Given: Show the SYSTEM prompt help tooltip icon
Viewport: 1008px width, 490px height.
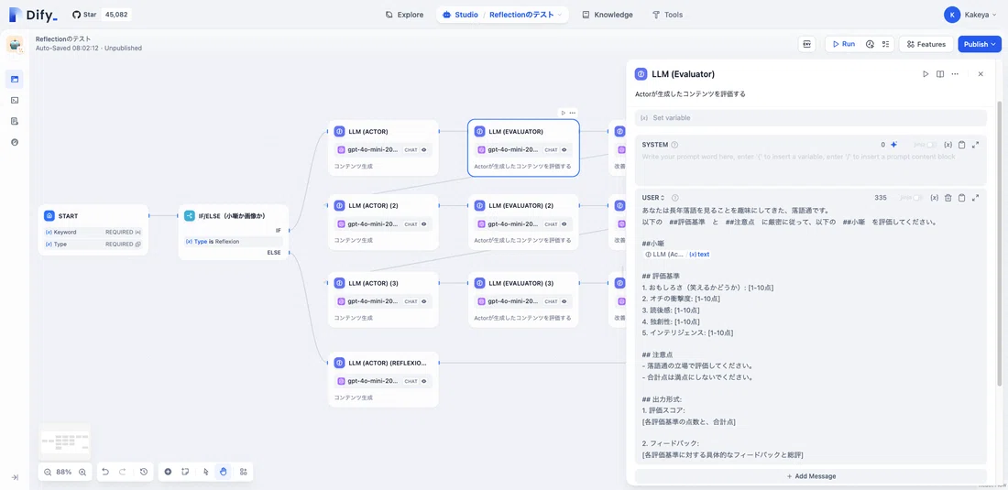Looking at the screenshot, I should (674, 145).
